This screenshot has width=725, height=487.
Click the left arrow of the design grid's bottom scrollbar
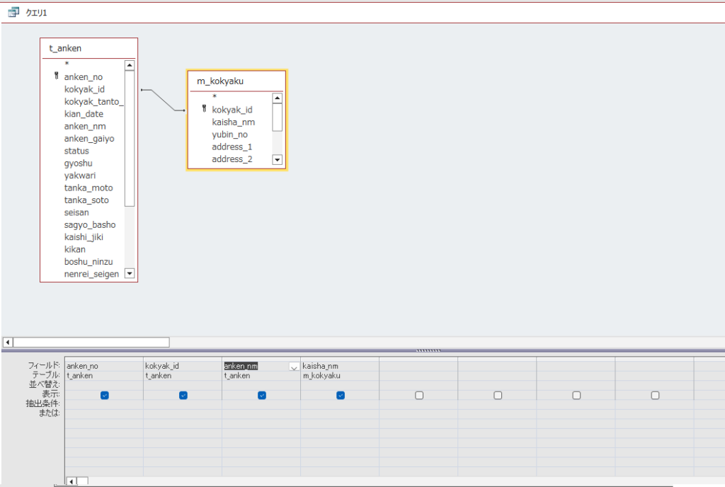point(71,481)
